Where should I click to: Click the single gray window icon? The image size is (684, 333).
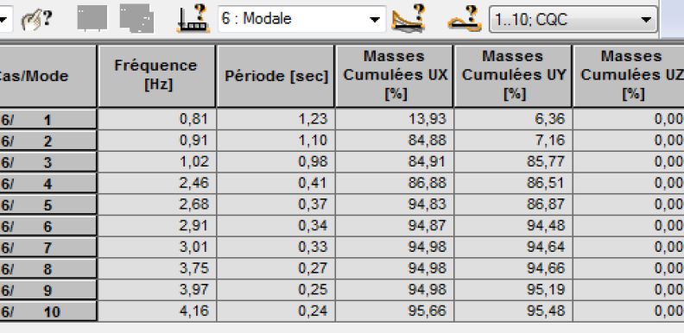pos(92,18)
